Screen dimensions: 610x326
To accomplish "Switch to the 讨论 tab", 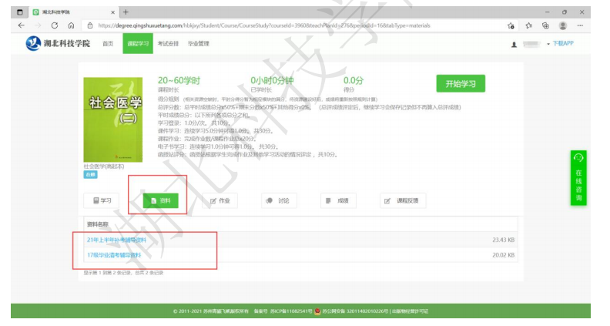I will coord(279,200).
